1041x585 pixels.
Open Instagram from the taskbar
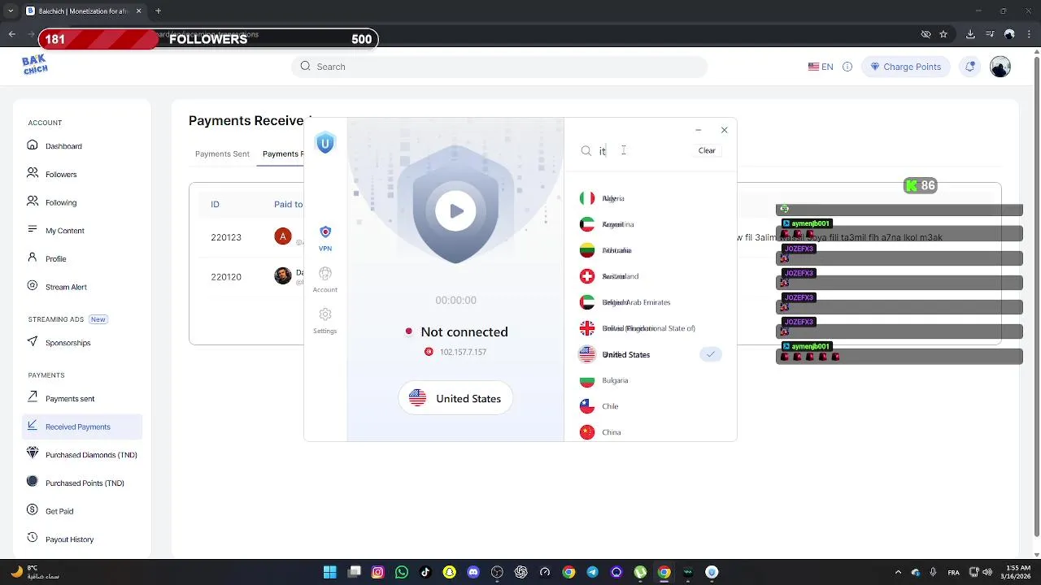tap(377, 572)
